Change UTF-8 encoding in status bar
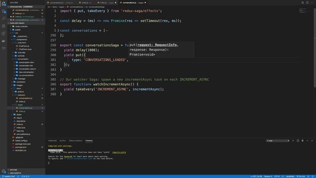Screen dimensions: 316x178 pyautogui.click(x=276, y=177)
